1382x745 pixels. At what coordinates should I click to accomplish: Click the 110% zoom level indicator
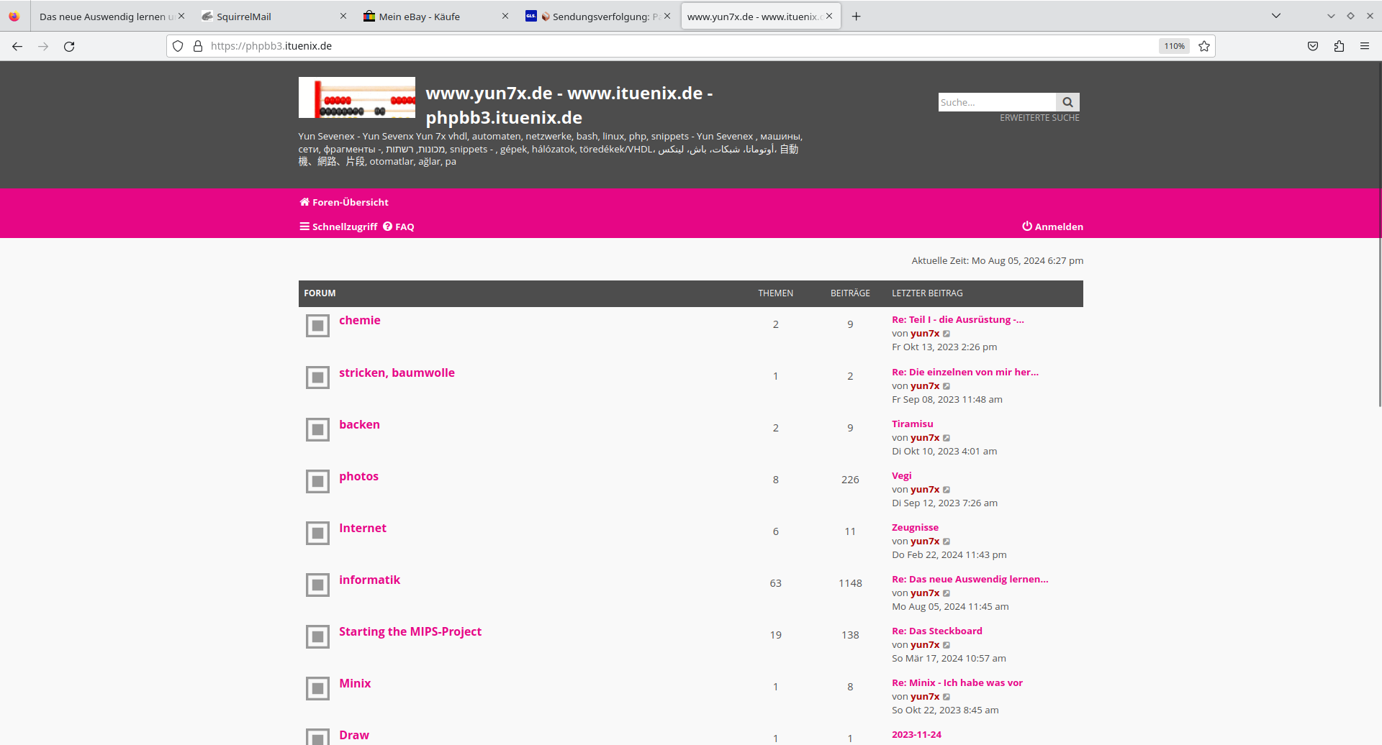point(1174,47)
